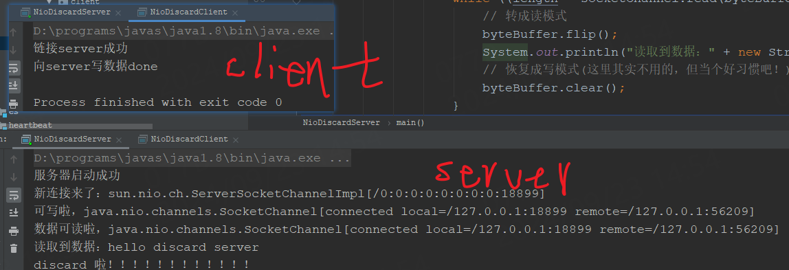Close NioDiscardServer tab in server console
The height and width of the screenshot is (270, 789).
(118, 139)
